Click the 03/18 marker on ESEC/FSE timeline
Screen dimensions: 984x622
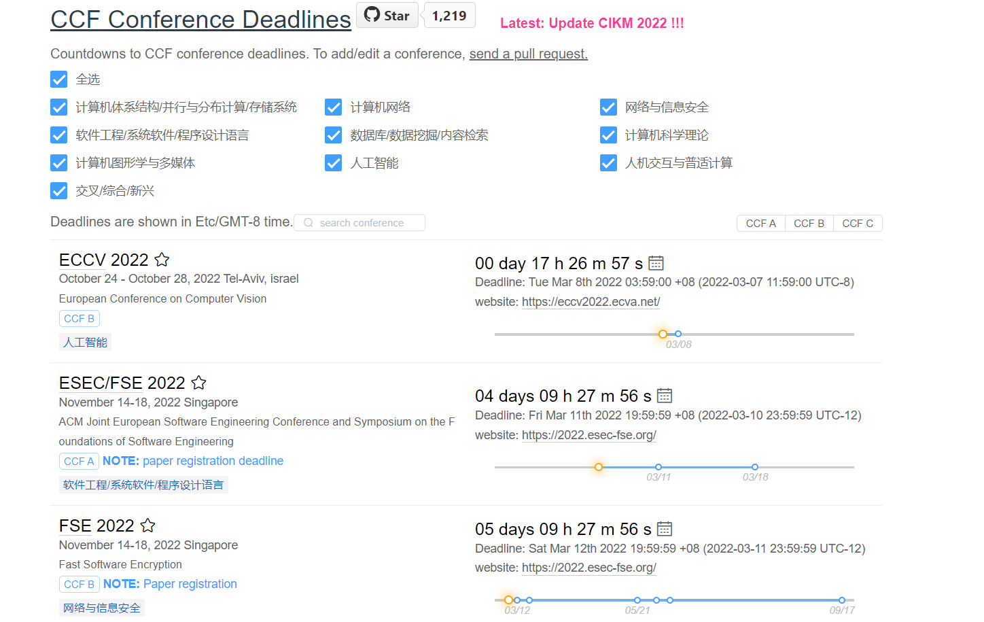pyautogui.click(x=755, y=467)
